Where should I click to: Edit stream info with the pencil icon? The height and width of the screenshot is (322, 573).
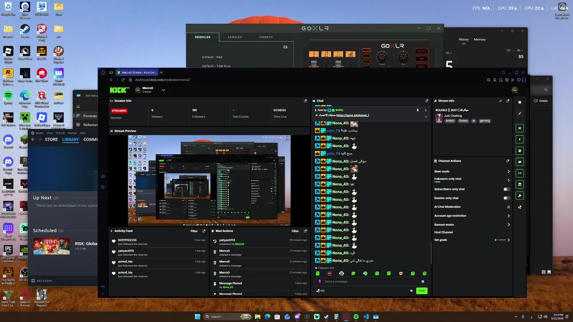[500, 101]
